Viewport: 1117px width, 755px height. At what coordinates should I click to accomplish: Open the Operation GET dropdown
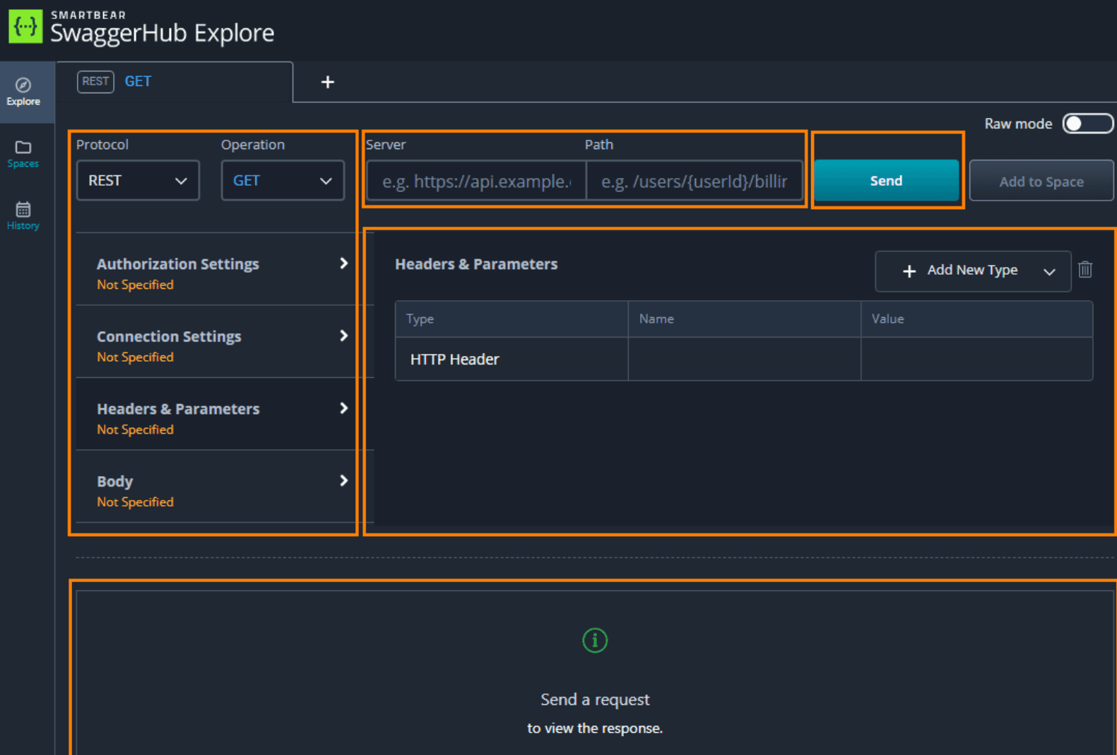click(282, 181)
